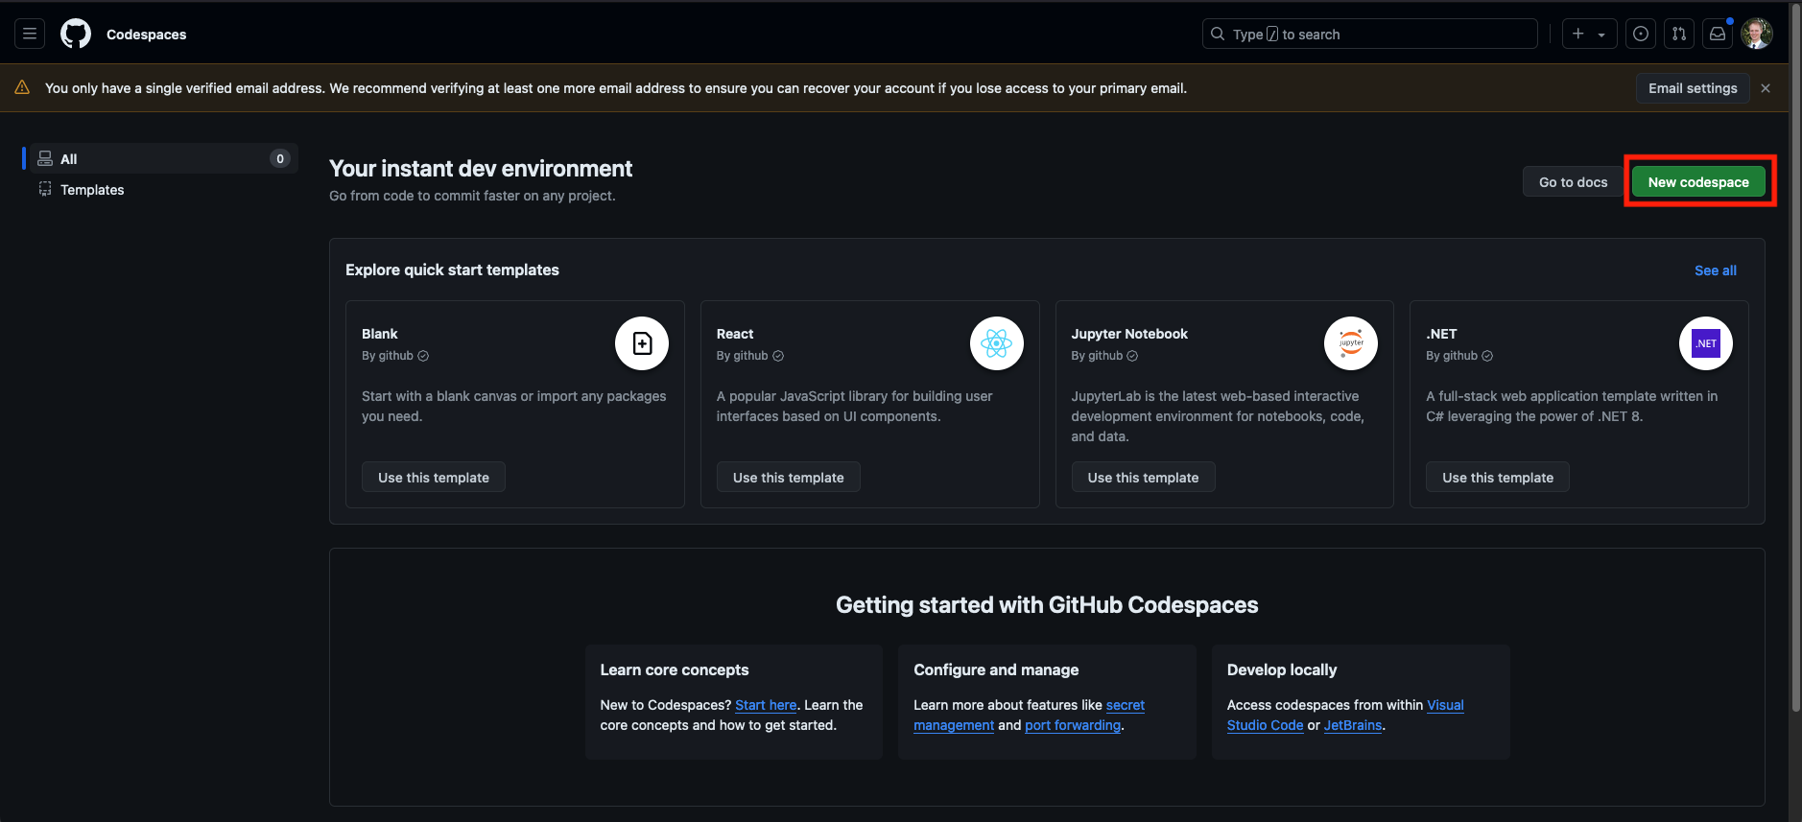Click the search magnifier icon
The width and height of the screenshot is (1802, 822).
point(1218,34)
